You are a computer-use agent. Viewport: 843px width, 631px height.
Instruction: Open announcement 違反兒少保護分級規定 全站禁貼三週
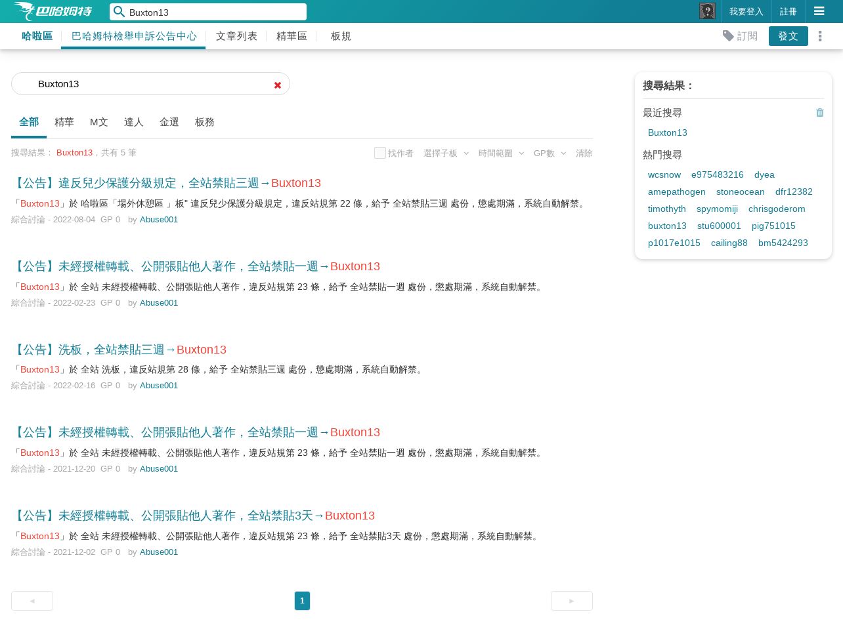click(x=166, y=183)
